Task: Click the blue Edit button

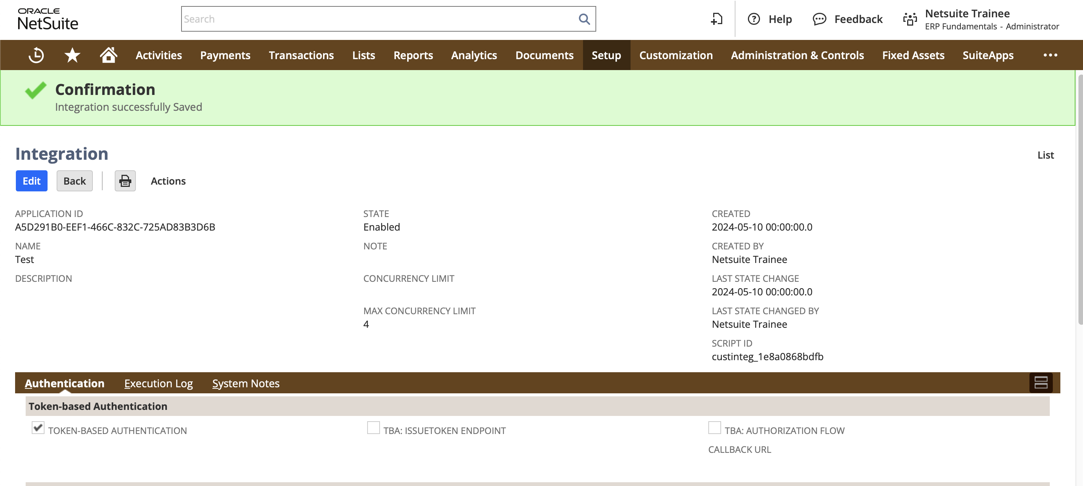Action: click(32, 181)
